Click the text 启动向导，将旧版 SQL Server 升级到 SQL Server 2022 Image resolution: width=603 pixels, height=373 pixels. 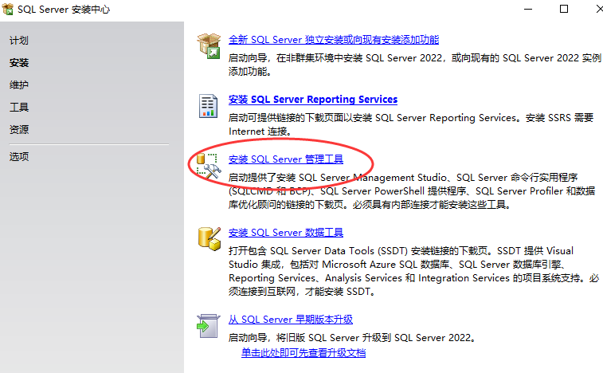[353, 338]
